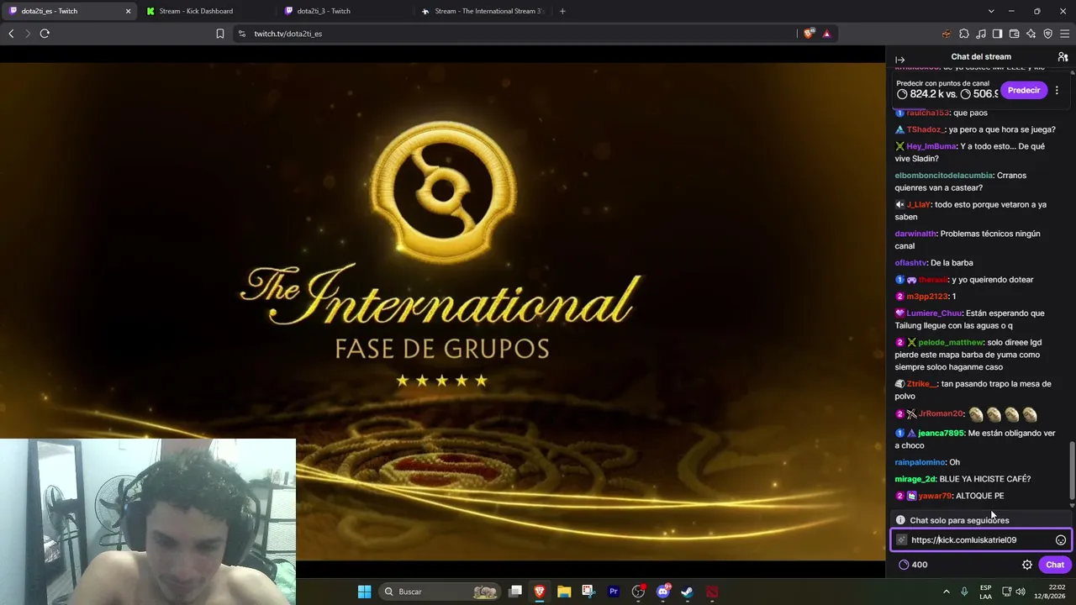Send message with Chat button
1076x605 pixels.
tap(1055, 565)
